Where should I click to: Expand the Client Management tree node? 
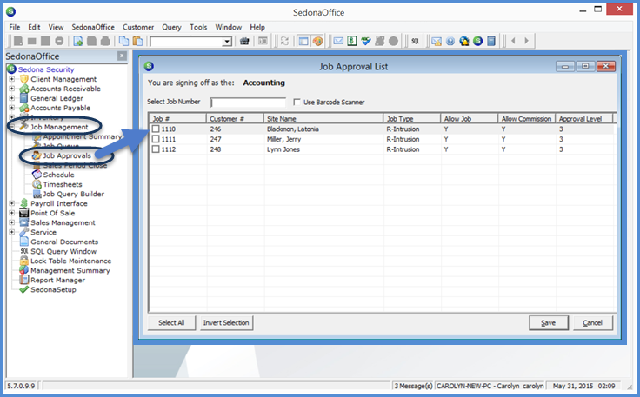(12, 79)
